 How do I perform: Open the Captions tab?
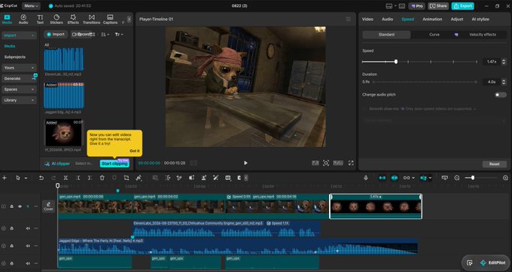coord(111,20)
